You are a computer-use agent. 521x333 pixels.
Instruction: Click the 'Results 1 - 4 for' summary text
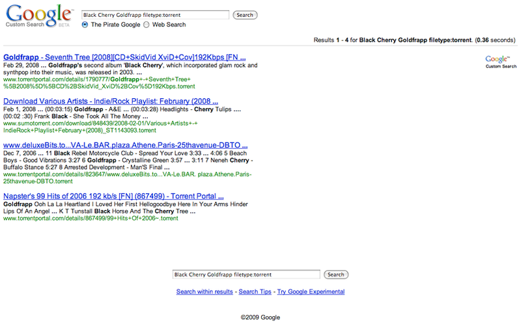[414, 40]
